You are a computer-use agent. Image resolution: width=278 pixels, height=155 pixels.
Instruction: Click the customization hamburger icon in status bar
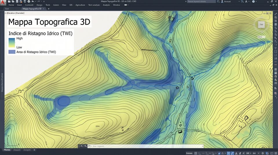[276, 153]
